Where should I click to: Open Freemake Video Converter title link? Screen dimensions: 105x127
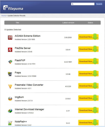click(29, 85)
